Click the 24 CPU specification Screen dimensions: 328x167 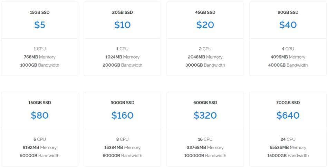coord(288,139)
